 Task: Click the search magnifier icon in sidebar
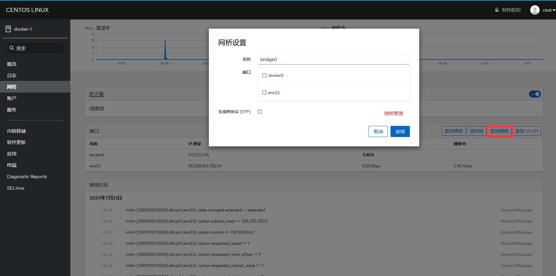pos(12,48)
